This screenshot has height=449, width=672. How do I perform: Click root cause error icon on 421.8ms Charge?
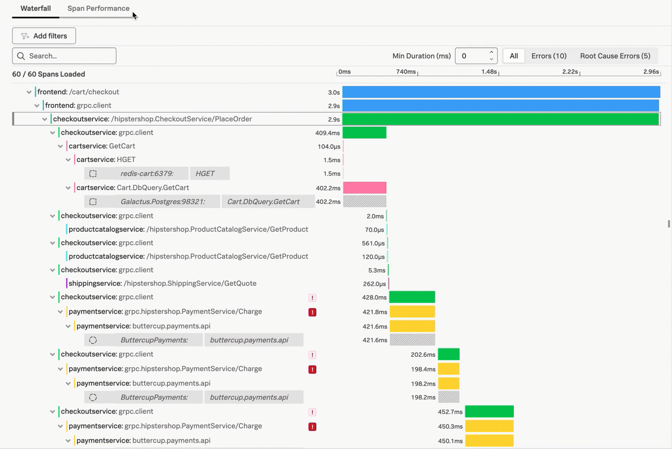[312, 312]
